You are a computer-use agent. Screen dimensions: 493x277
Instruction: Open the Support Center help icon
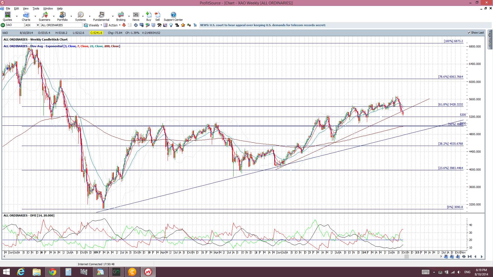point(173,16)
